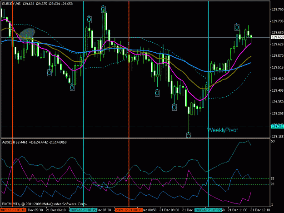
Task: Click the swing-high circle marker near 129.790
Action: (103, 9)
